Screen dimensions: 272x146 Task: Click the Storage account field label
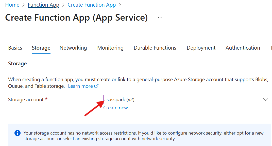[26, 99]
